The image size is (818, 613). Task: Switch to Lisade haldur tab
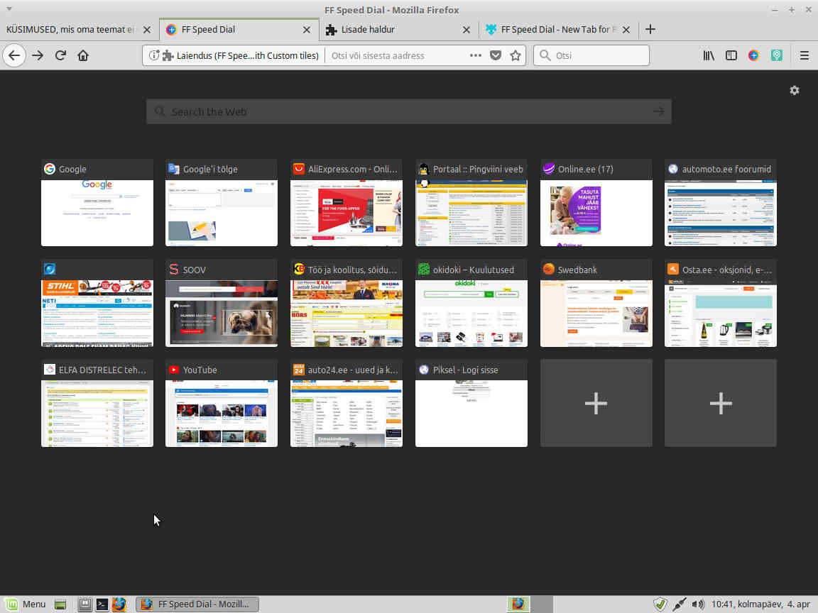point(389,29)
